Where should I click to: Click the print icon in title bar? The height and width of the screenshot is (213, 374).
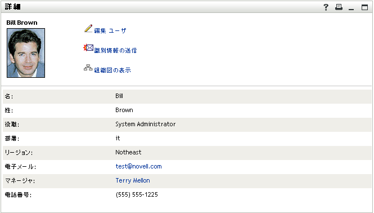(x=339, y=7)
